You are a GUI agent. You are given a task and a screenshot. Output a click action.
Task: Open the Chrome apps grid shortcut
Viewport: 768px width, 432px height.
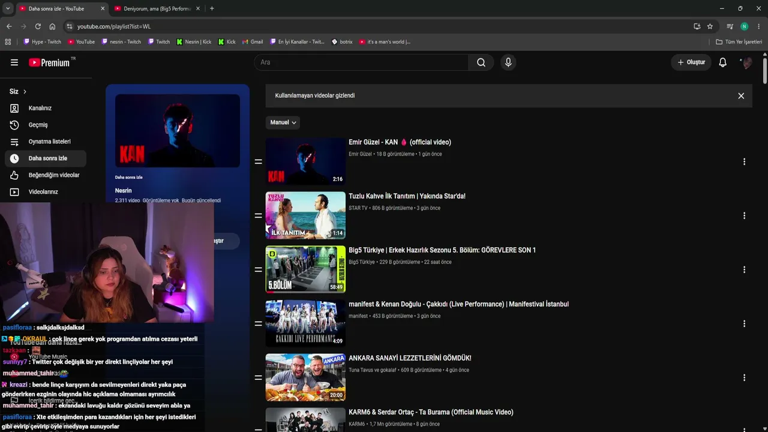point(8,42)
